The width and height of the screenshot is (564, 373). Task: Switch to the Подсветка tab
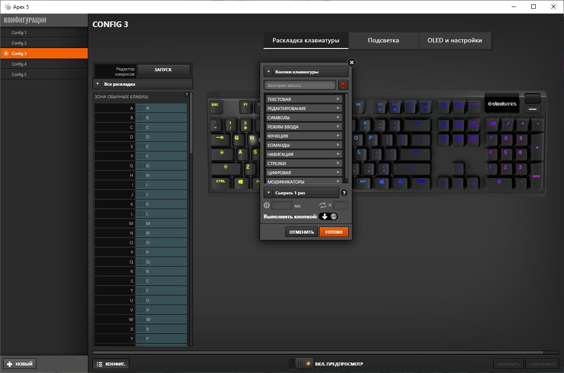point(383,40)
